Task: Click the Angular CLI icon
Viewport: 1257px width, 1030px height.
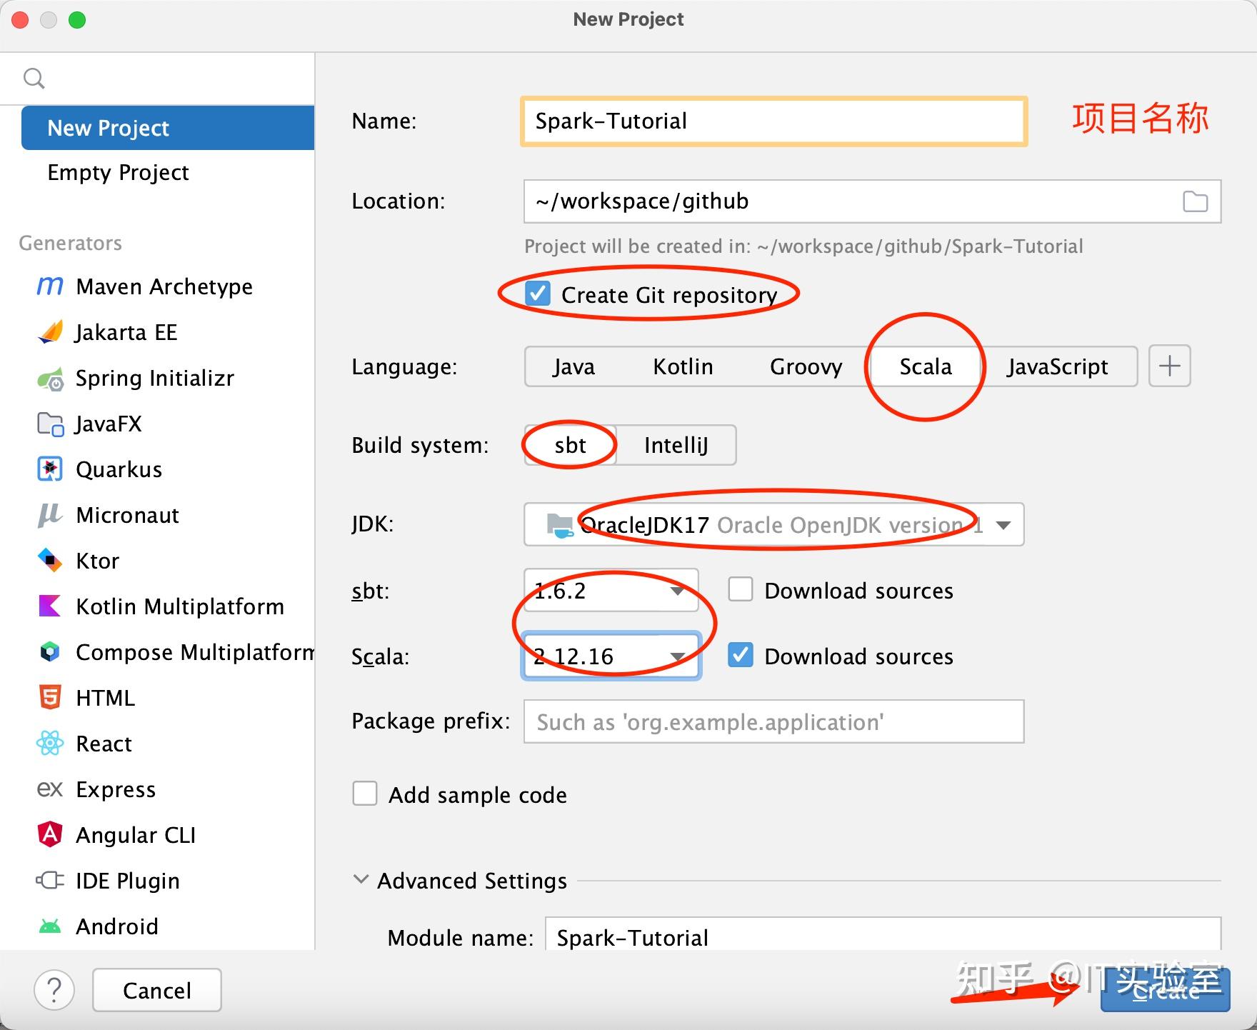Action: (50, 835)
